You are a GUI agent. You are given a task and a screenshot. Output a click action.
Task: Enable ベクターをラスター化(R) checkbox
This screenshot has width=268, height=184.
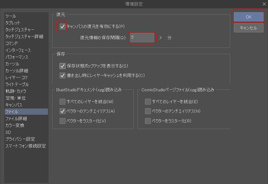(x=148, y=121)
